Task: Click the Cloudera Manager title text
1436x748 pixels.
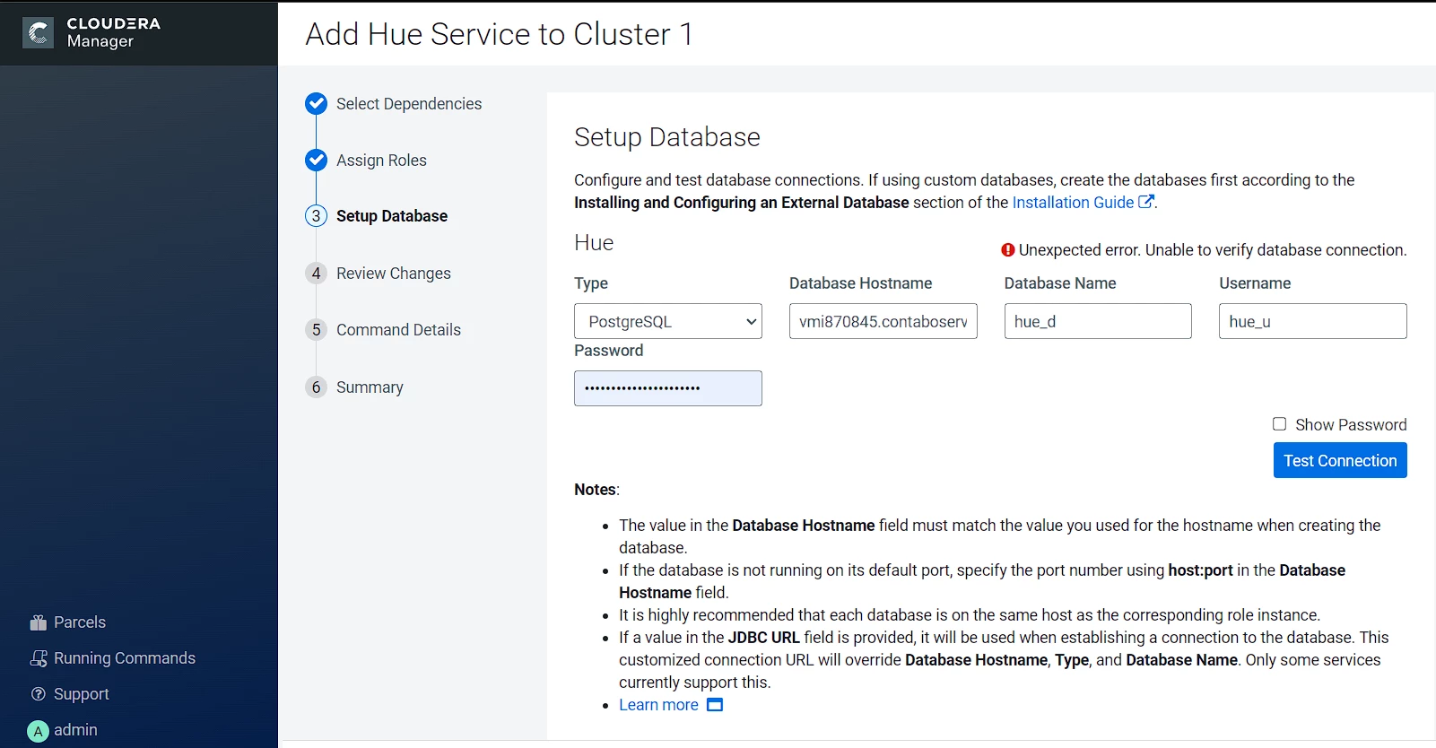Action: coord(114,32)
